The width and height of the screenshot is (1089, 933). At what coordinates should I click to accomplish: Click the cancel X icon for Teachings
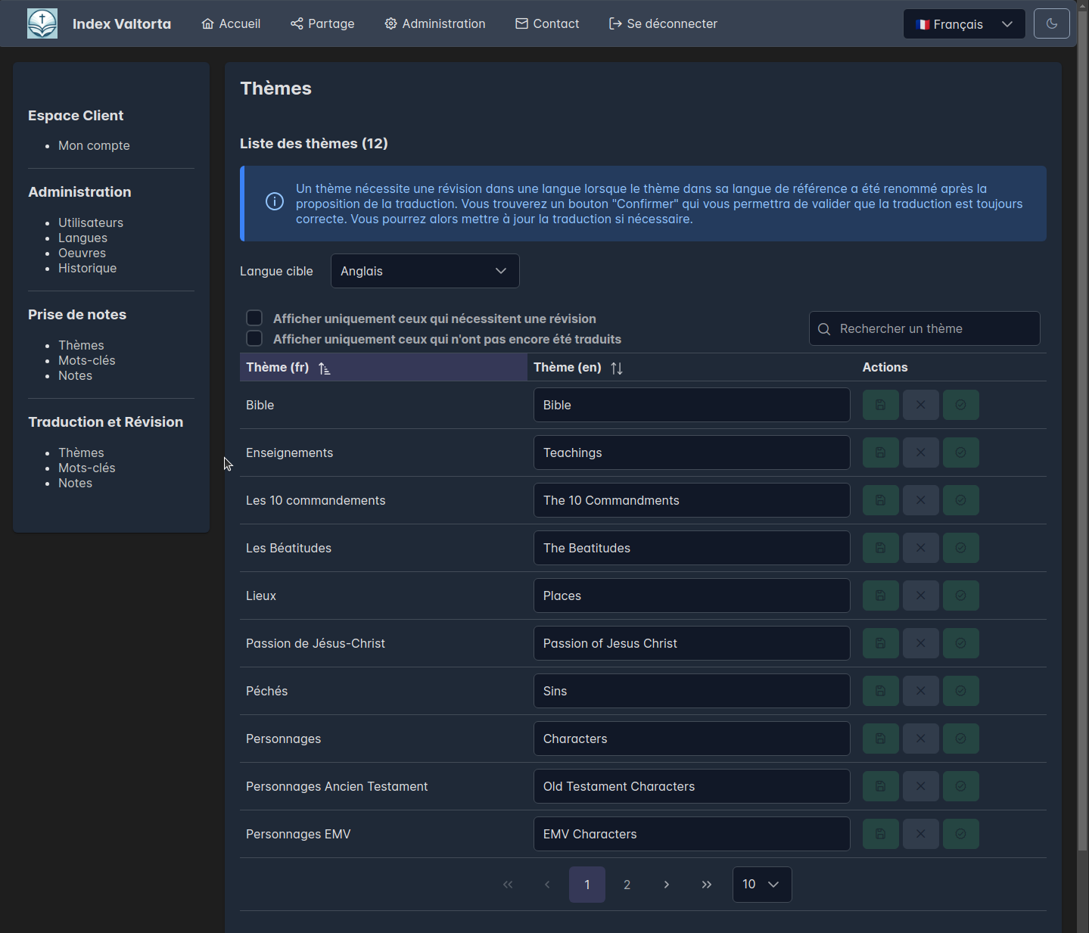(920, 453)
